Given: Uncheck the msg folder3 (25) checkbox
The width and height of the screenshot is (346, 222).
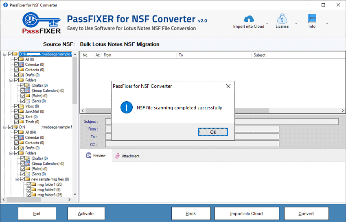Looking at the screenshot, I should tap(28, 195).
